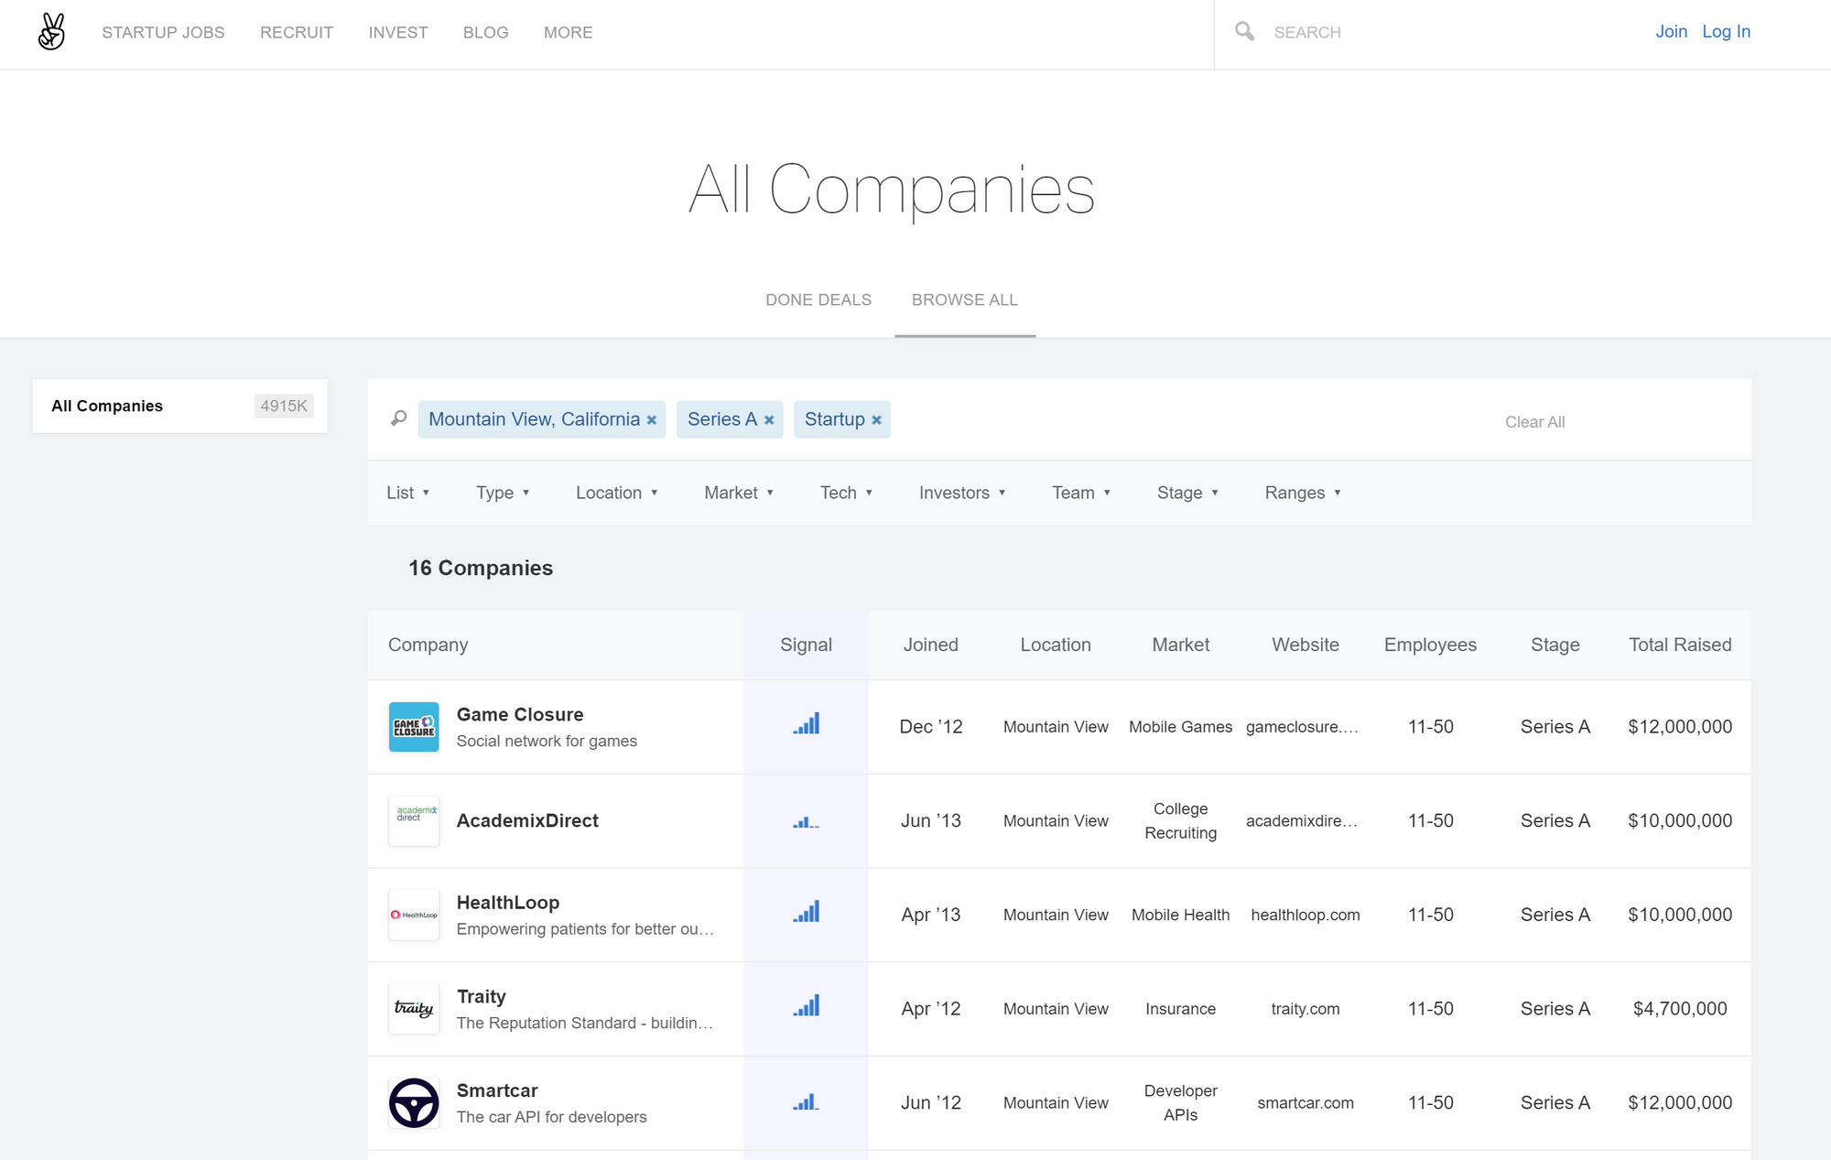Image resolution: width=1831 pixels, height=1160 pixels.
Task: Open the Smartcar steering wheel logo
Action: coord(414,1103)
